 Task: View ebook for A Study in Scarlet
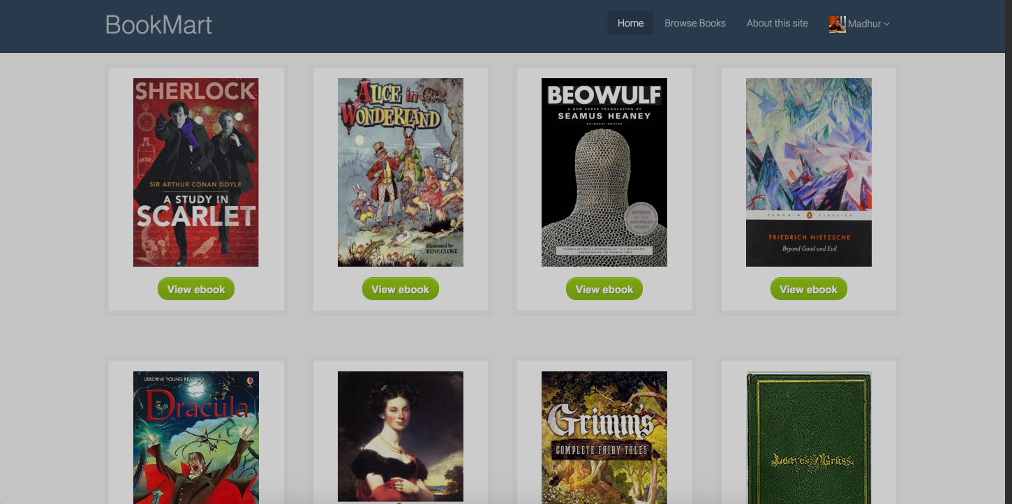(x=196, y=289)
